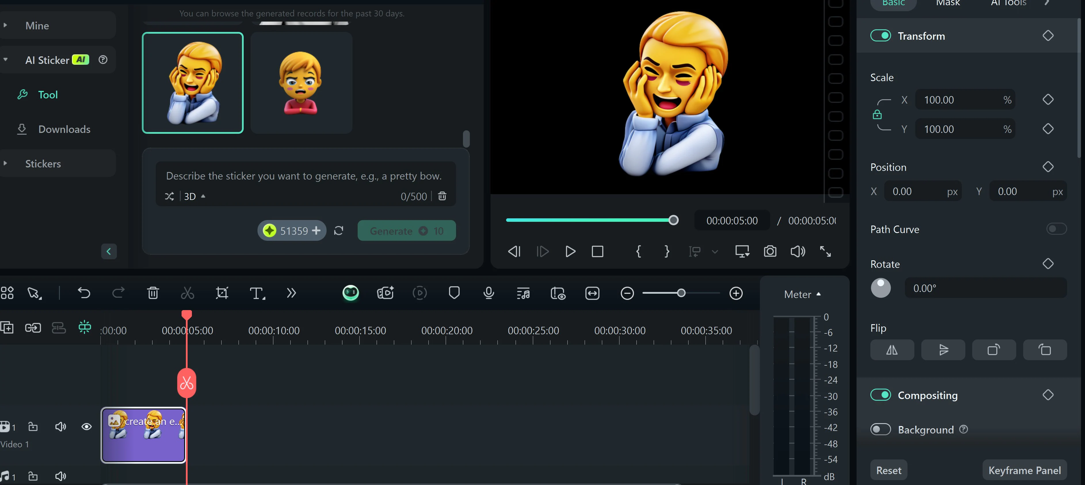
Task: Enable the Background switch
Action: (x=880, y=429)
